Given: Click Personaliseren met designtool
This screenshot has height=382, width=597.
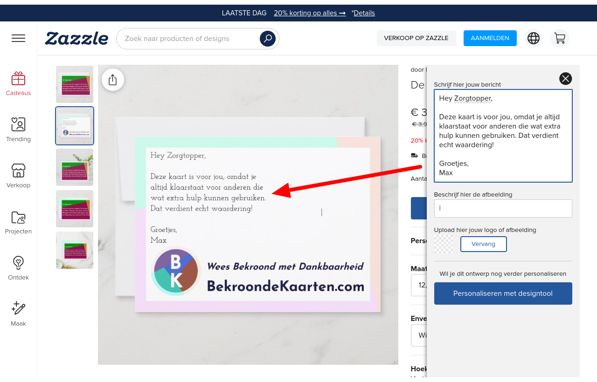Looking at the screenshot, I should pos(503,293).
